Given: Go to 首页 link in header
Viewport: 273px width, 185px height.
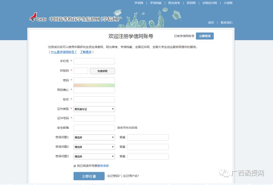Looking at the screenshot, I should (211, 23).
